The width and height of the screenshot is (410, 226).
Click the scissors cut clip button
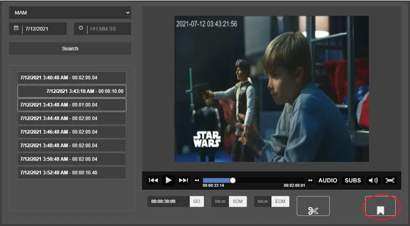(x=313, y=206)
